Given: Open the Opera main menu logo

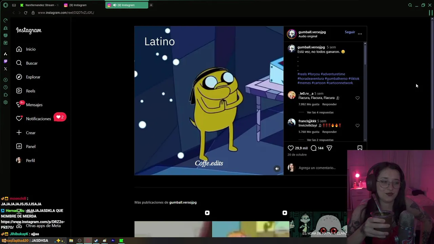Looking at the screenshot, I should point(5,5).
